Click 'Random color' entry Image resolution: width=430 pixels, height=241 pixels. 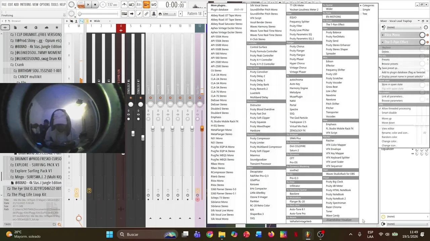389,137
